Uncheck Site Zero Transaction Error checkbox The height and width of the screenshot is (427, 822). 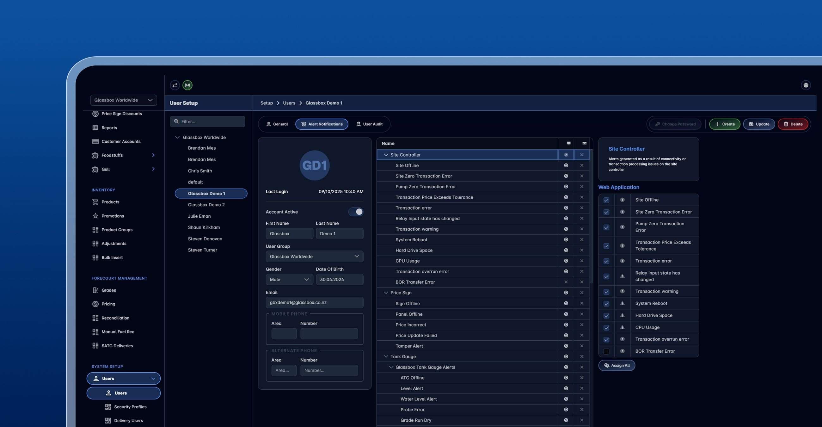[x=606, y=212]
